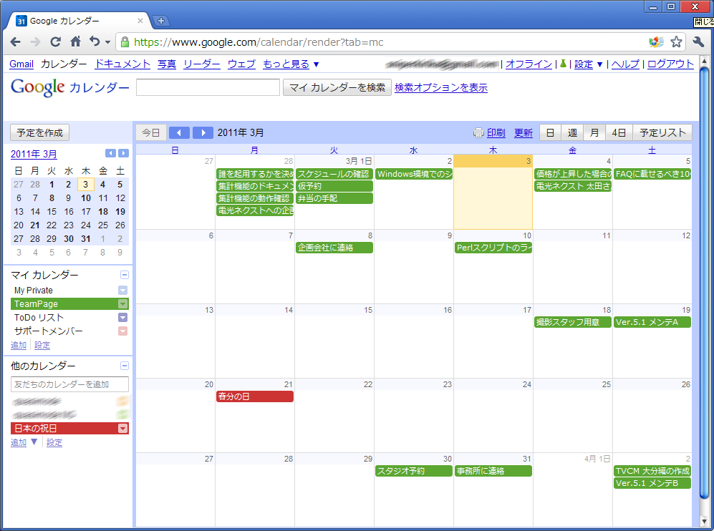Click the vertical scrollbar down arrow
The width and height of the screenshot is (714, 531).
point(705,521)
